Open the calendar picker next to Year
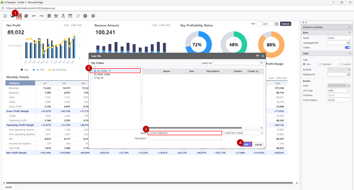The image size is (354, 190). click(x=276, y=24)
